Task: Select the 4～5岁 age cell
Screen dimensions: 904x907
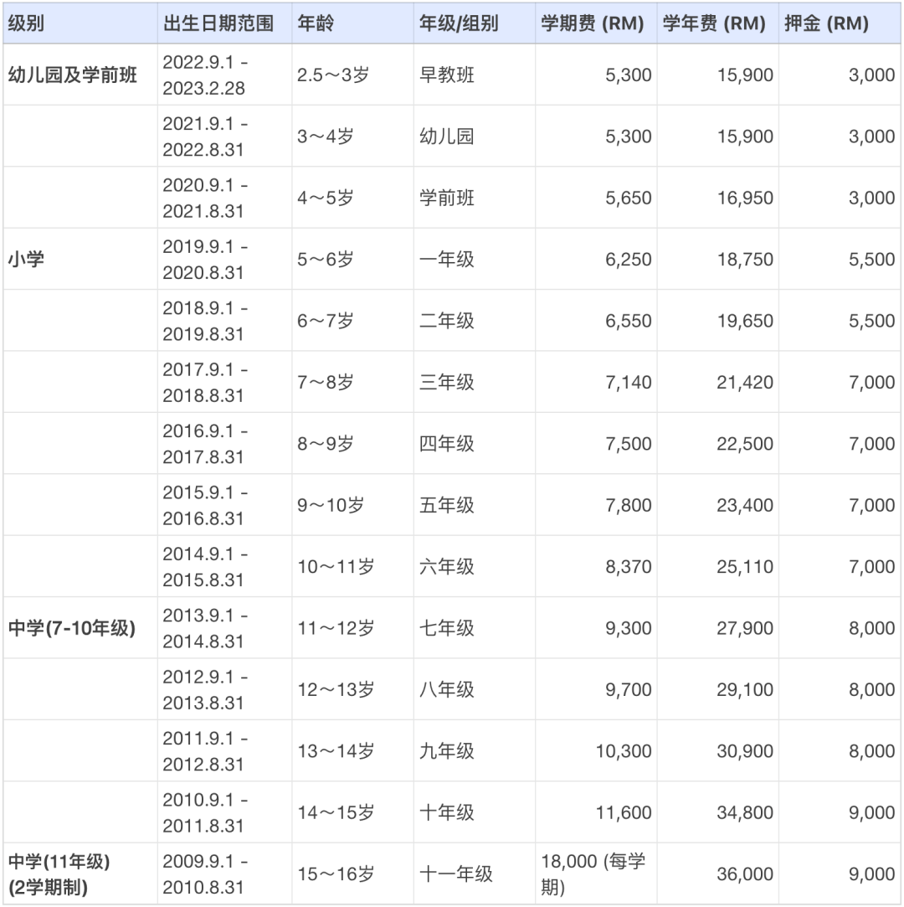Action: point(352,198)
